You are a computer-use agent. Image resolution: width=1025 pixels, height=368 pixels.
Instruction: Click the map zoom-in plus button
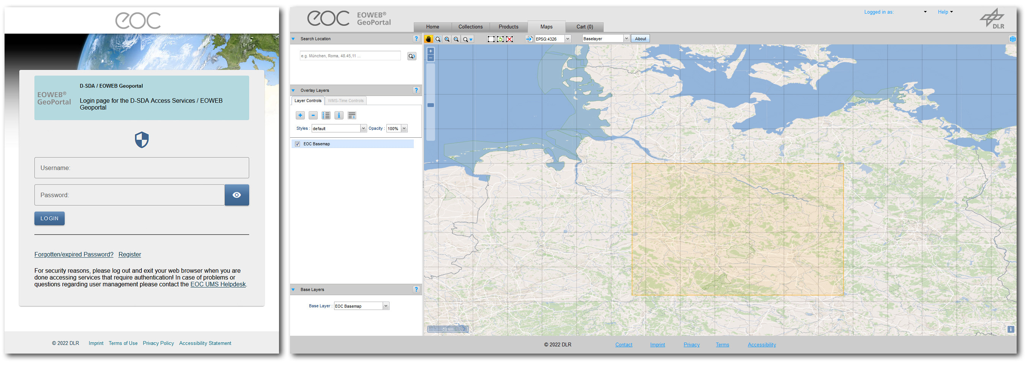430,51
